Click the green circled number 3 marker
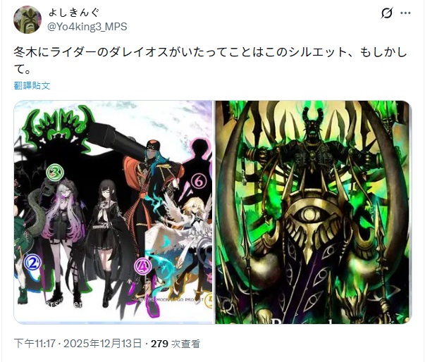 click(x=55, y=172)
